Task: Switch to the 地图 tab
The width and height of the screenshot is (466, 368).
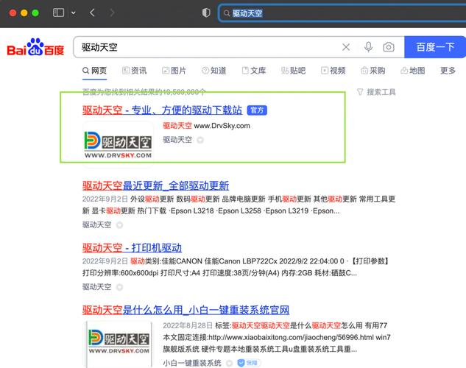Action: [413, 71]
